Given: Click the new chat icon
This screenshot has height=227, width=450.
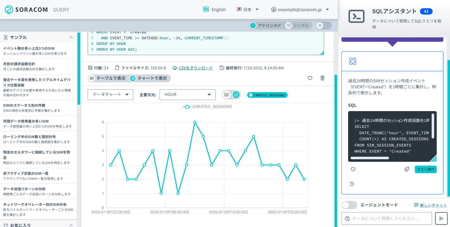Looking at the screenshot, I should pyautogui.click(x=416, y=205).
